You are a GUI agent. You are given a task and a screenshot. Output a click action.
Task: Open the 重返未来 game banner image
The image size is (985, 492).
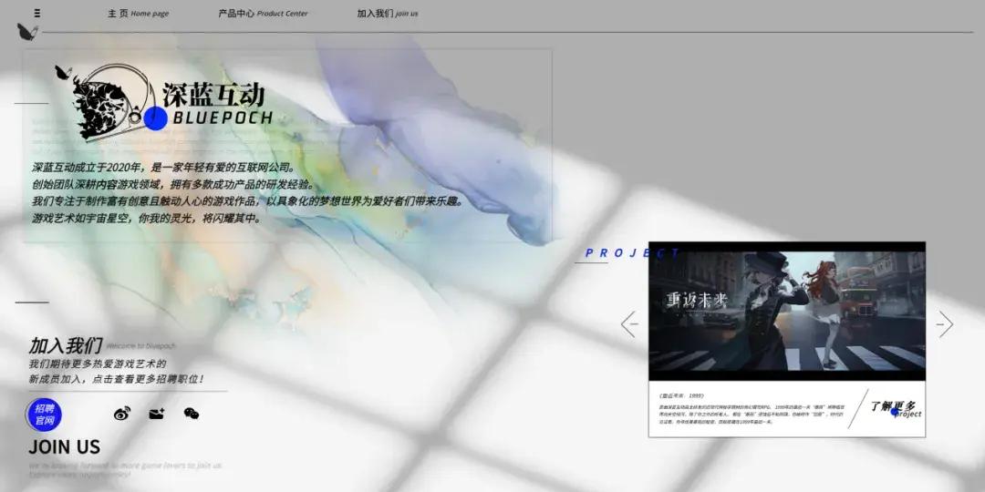[786, 310]
